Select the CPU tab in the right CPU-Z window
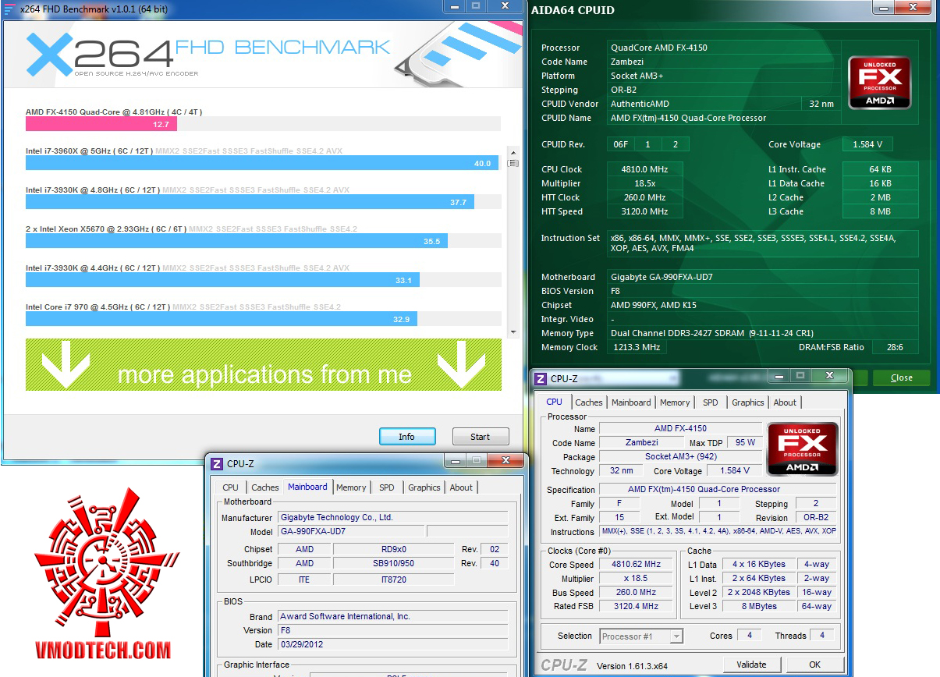This screenshot has height=677, width=940. coord(554,402)
